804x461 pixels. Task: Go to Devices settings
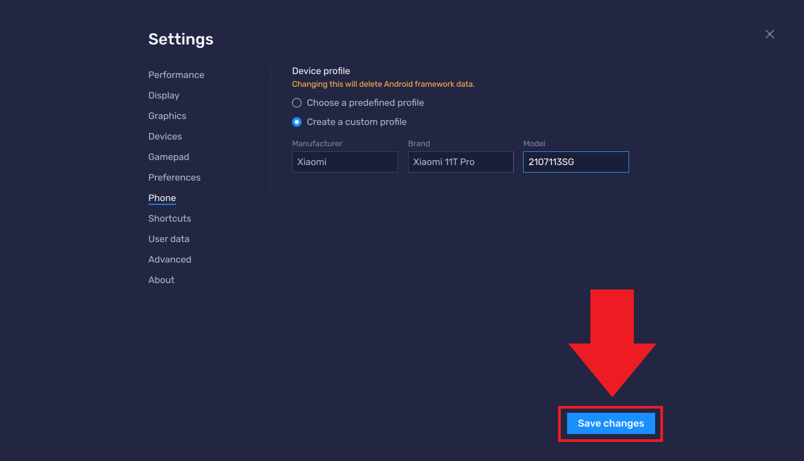(165, 137)
